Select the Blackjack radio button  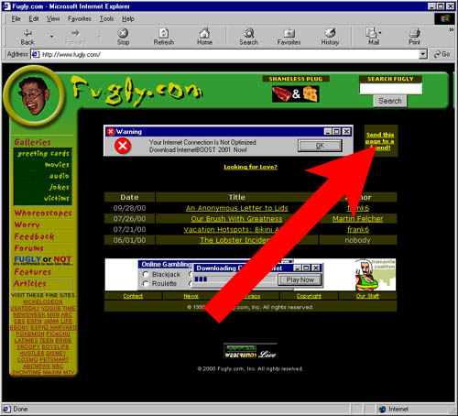pyautogui.click(x=146, y=274)
